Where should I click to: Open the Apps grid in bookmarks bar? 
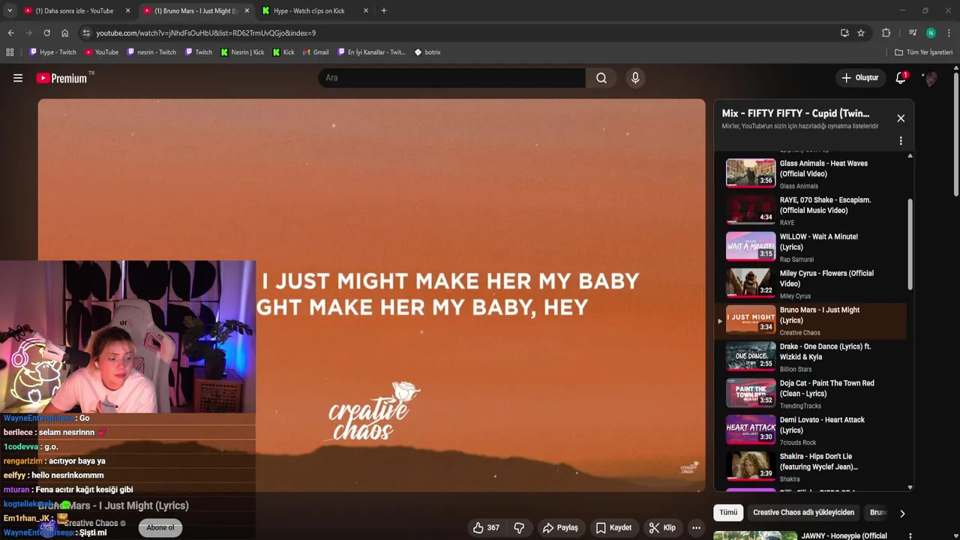(x=10, y=52)
